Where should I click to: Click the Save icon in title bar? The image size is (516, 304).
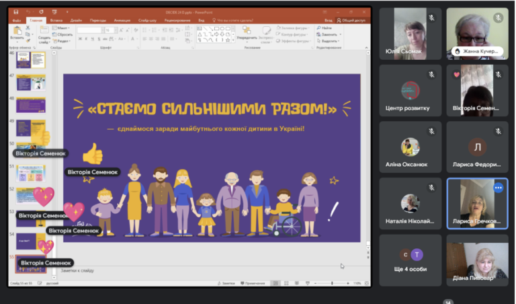tap(16, 12)
